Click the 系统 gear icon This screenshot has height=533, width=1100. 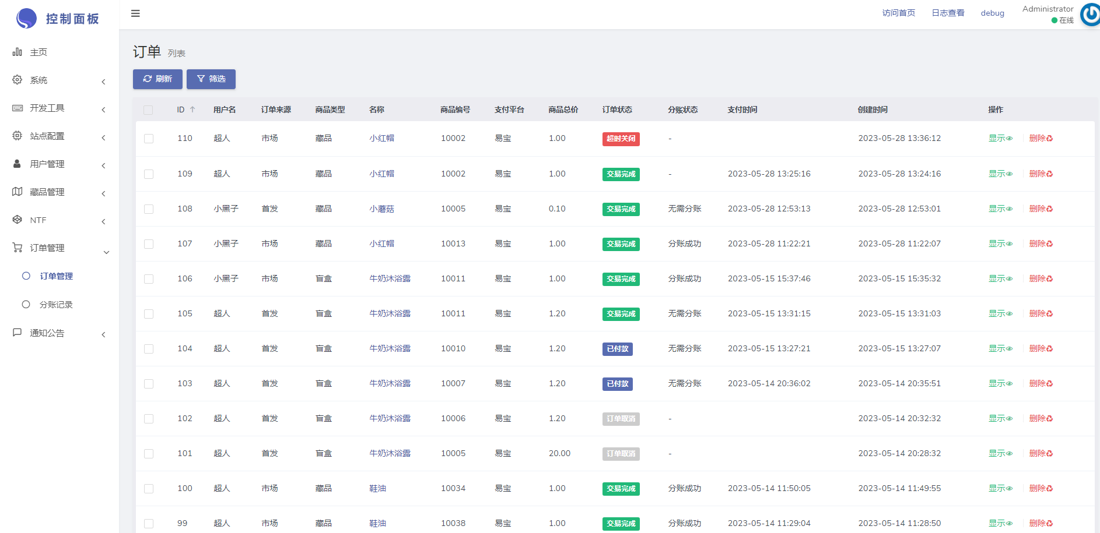pyautogui.click(x=17, y=80)
